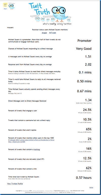101x195 pixels.
Task: Open View Twitter Profile link
Action: coord(15,184)
